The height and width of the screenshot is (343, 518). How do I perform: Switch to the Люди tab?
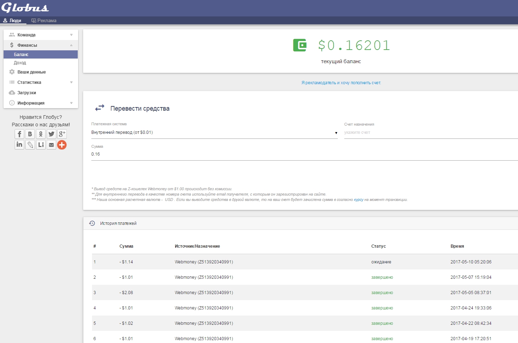click(12, 20)
